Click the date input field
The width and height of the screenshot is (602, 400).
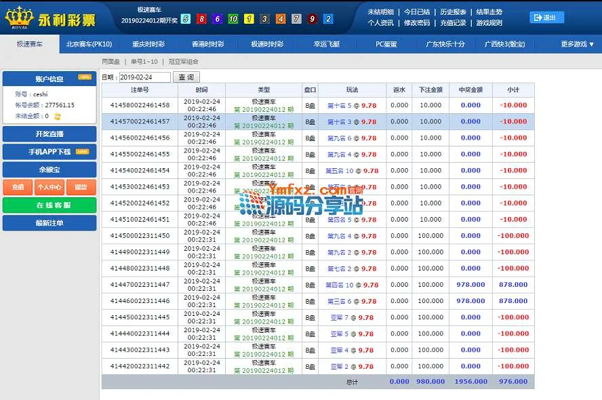click(144, 77)
